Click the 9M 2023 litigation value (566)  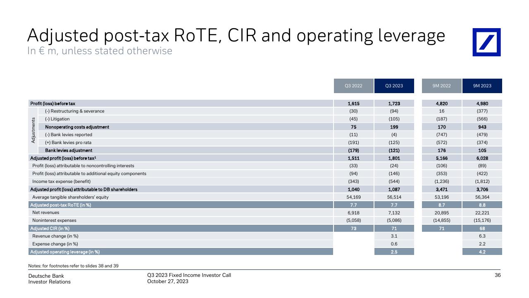point(482,119)
